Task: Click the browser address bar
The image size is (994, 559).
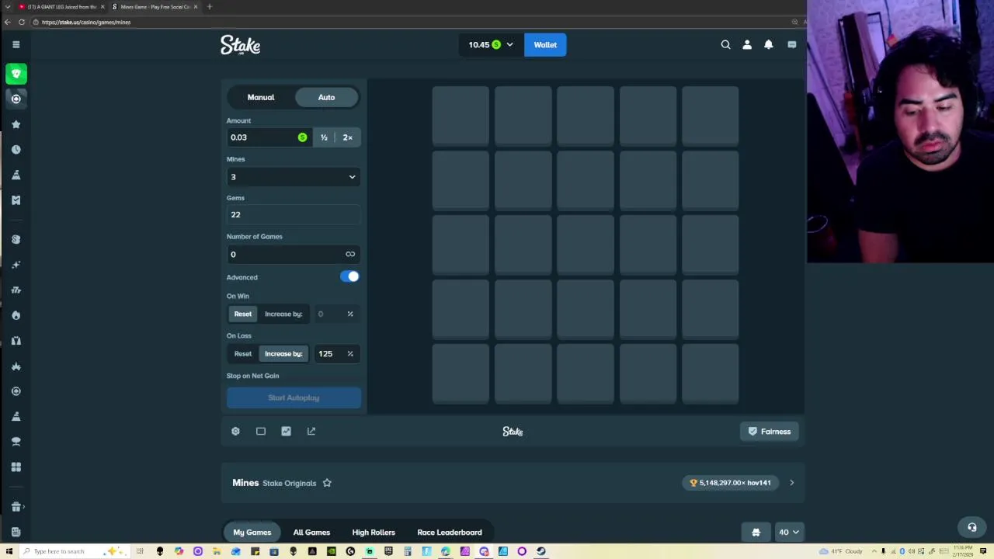Action: (412, 22)
